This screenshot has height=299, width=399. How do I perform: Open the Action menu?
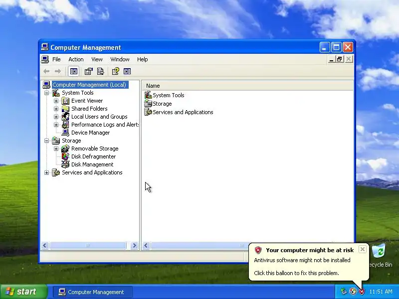(x=76, y=59)
